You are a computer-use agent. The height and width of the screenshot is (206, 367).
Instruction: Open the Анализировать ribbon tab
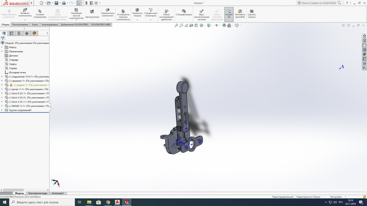click(x=50, y=25)
